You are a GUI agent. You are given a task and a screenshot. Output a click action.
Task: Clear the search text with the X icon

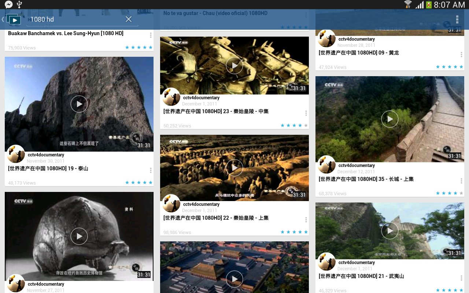(x=129, y=19)
